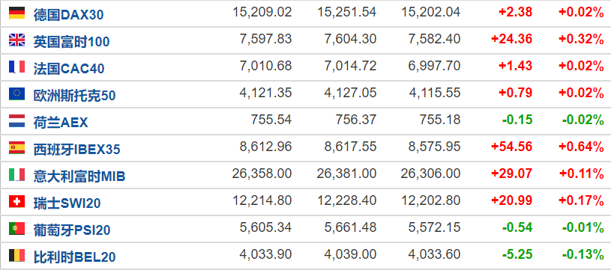Open the 葡萄牙PSI20 index link

point(72,230)
